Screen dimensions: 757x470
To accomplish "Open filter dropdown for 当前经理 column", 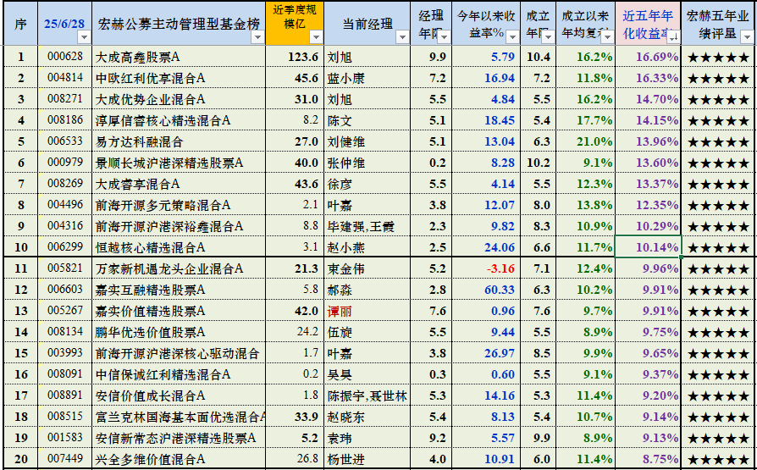I will (402, 37).
